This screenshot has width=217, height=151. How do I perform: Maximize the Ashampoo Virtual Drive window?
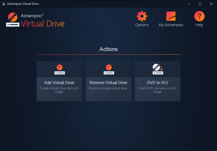pos(200,4)
